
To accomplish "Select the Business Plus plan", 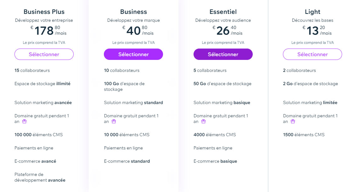I will pyautogui.click(x=44, y=55).
